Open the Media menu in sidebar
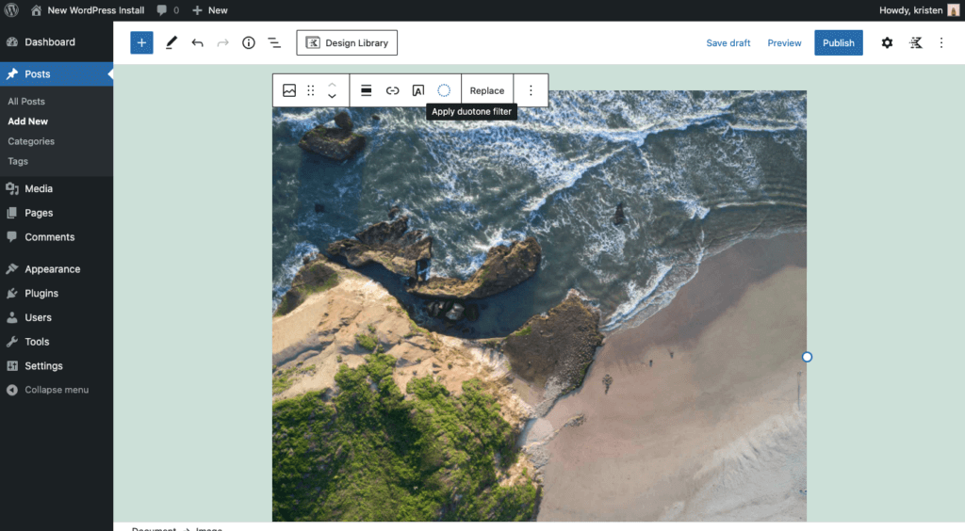 39,188
